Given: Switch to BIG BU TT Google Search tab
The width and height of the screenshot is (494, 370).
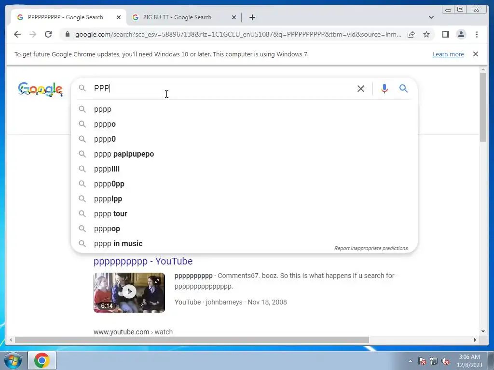Looking at the screenshot, I should click(x=184, y=17).
